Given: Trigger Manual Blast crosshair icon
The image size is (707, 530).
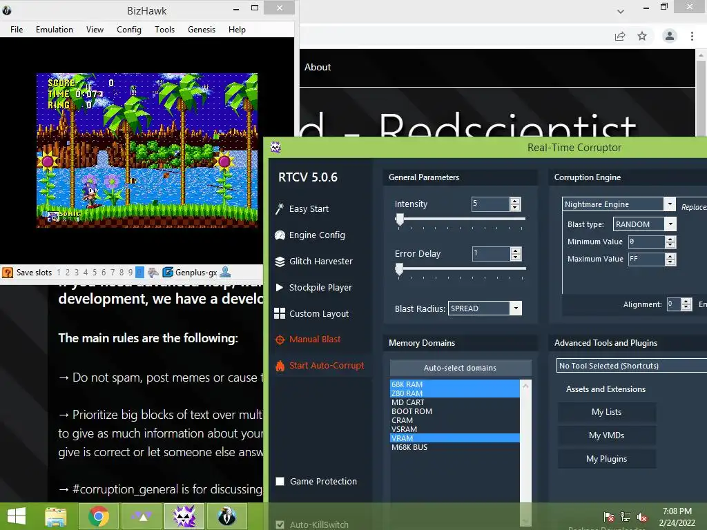Looking at the screenshot, I should 280,340.
